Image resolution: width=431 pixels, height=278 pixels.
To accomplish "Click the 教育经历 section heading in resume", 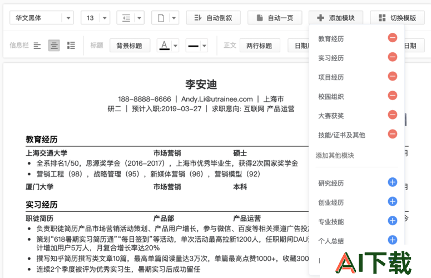I will click(x=42, y=139).
